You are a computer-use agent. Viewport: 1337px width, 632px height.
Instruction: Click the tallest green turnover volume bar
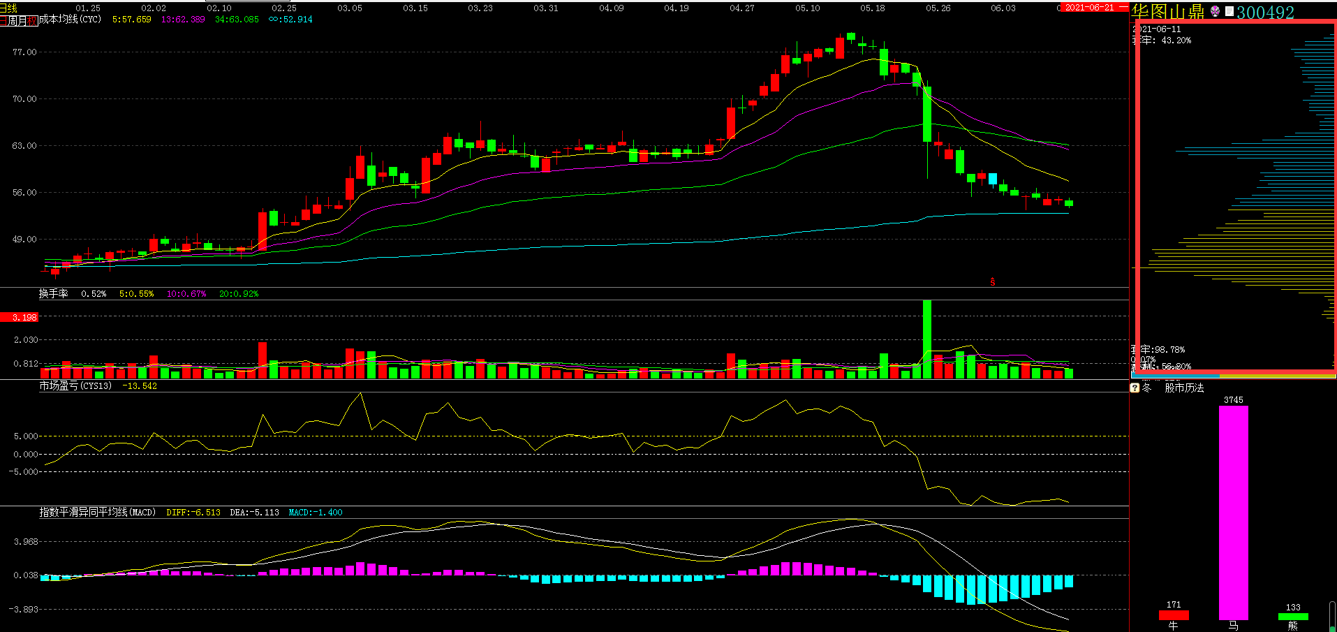(927, 339)
